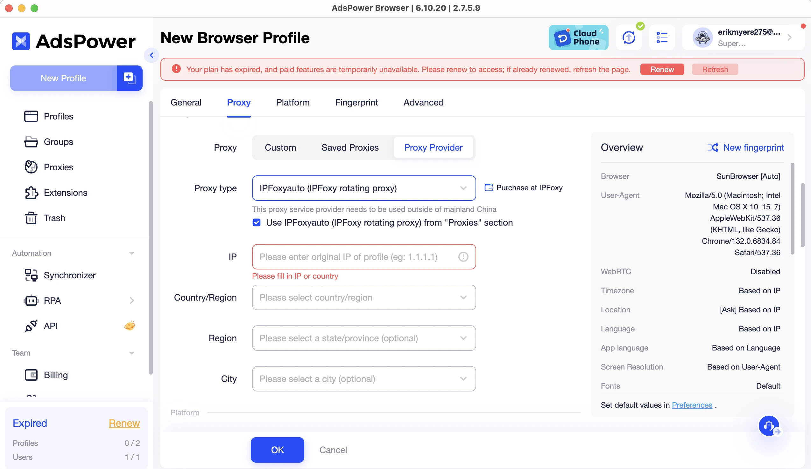This screenshot has width=811, height=469.
Task: Open the profile list view icon
Action: (662, 37)
